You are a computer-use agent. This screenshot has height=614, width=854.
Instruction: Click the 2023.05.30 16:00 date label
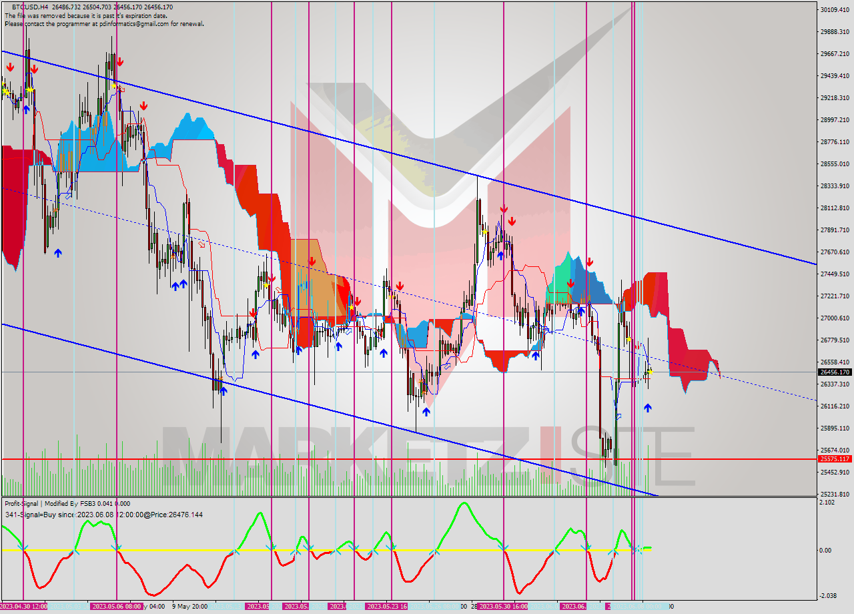point(503,607)
